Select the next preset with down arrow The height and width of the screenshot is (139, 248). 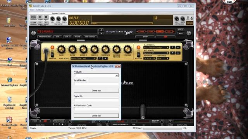(101, 33)
